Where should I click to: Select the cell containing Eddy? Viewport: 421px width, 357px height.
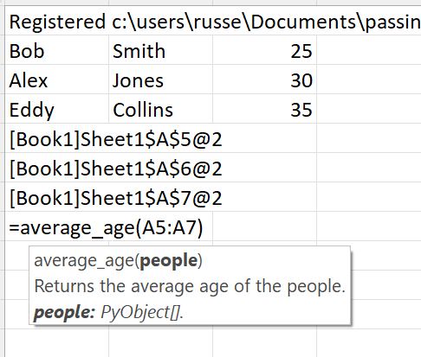(x=57, y=109)
